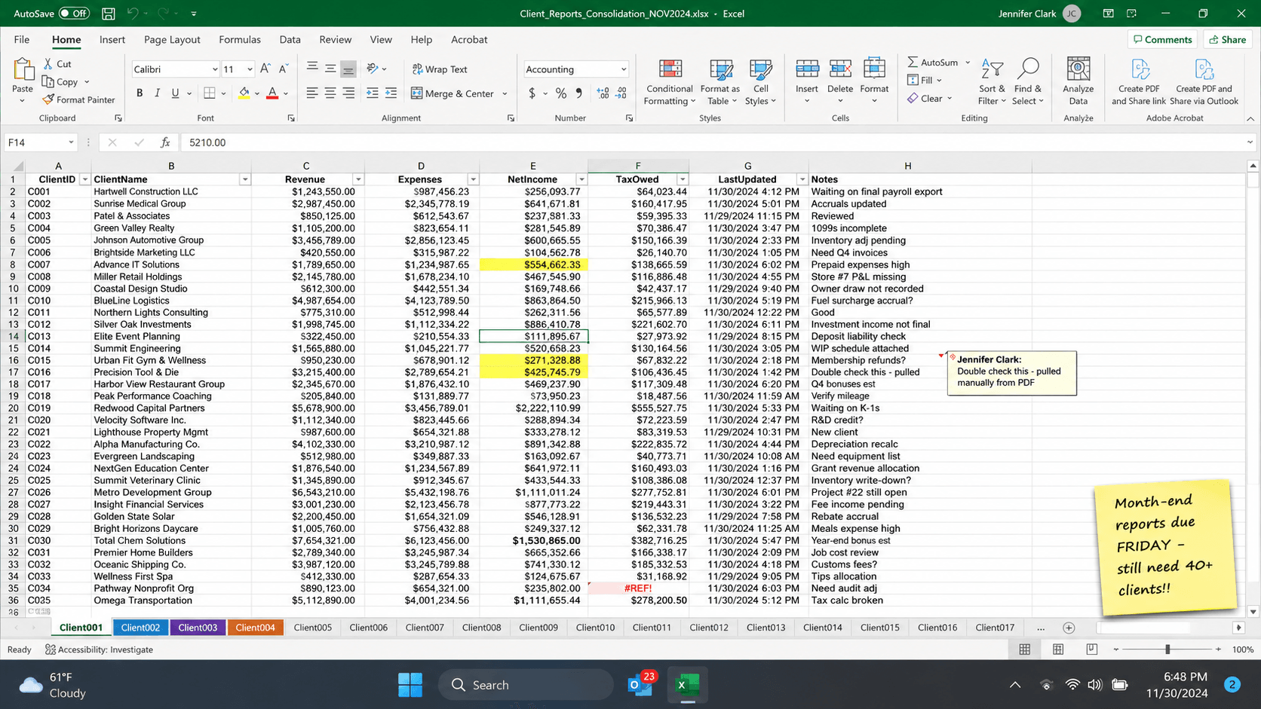This screenshot has height=709, width=1261.
Task: Click Fill Color highlighter swatch
Action: [x=244, y=93]
